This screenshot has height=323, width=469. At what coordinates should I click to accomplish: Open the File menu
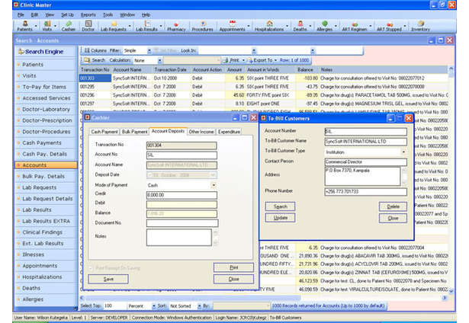(x=21, y=14)
